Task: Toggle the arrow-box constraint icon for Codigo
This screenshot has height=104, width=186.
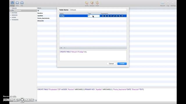Action: point(122,16)
